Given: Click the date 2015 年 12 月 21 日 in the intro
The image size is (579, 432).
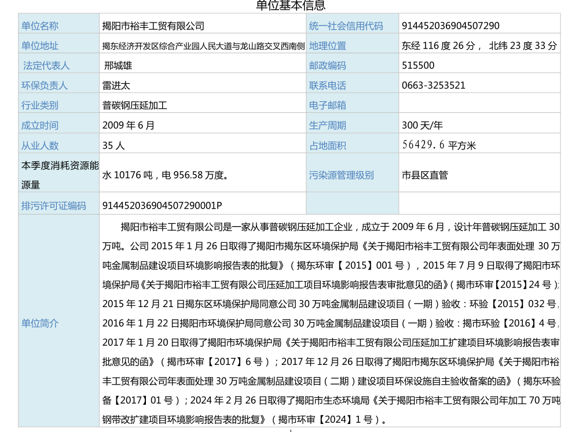Looking at the screenshot, I should pyautogui.click(x=143, y=304).
